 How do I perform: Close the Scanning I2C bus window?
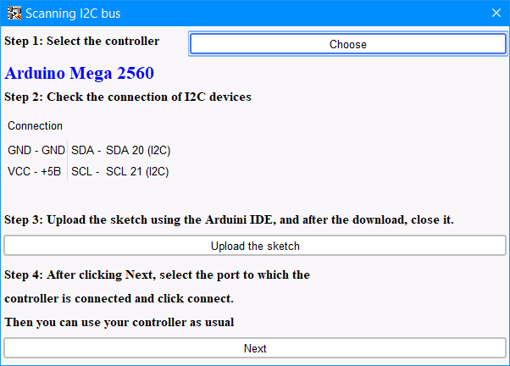pyautogui.click(x=496, y=13)
